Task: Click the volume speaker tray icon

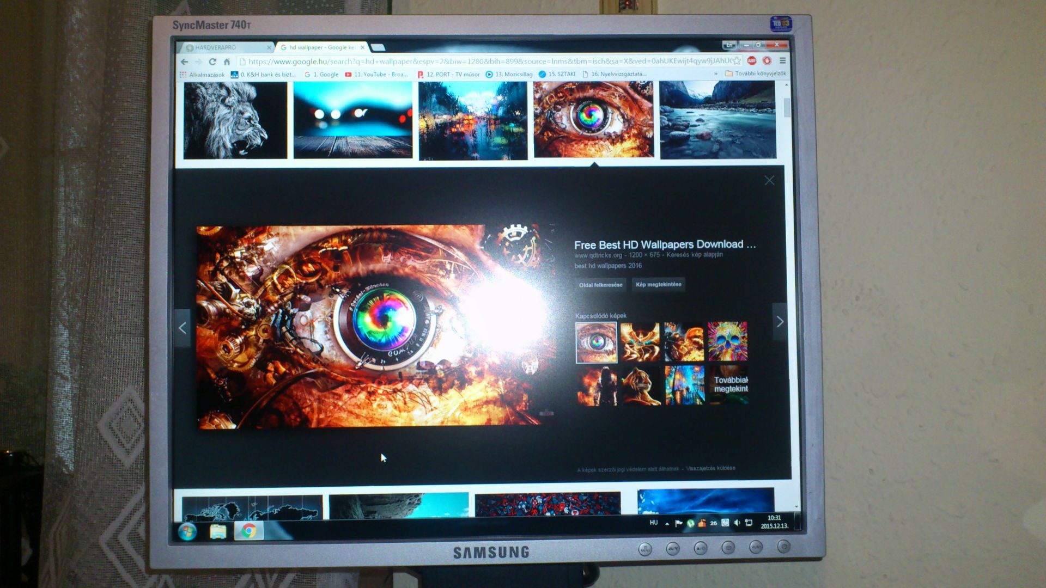Action: 737,523
